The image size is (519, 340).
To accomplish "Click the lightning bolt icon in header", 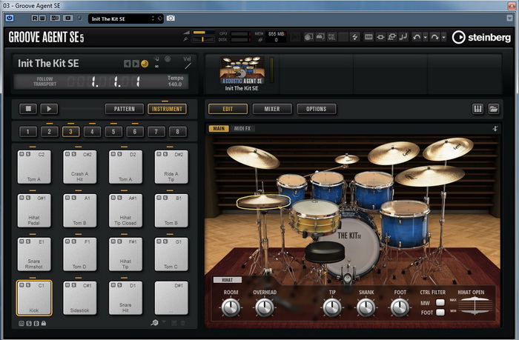I will 355,37.
